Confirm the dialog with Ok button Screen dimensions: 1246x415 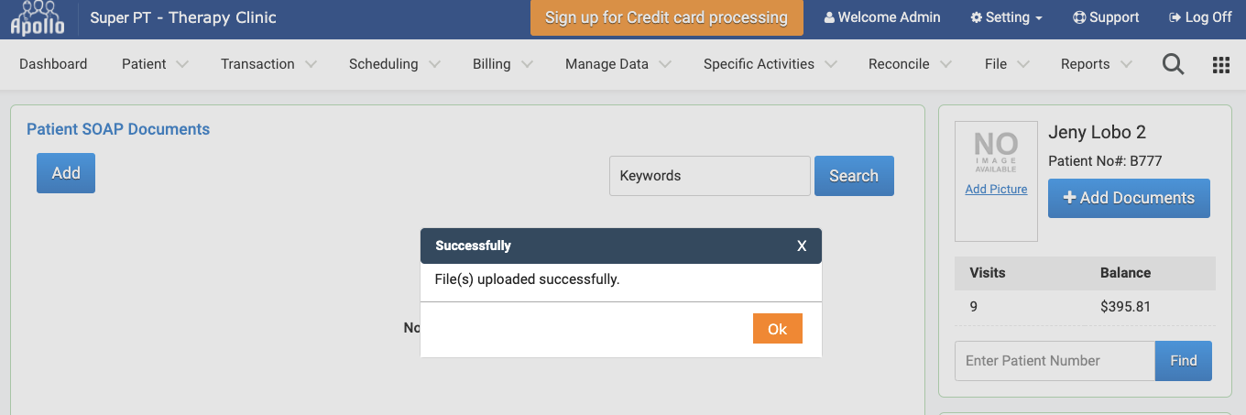tap(777, 329)
